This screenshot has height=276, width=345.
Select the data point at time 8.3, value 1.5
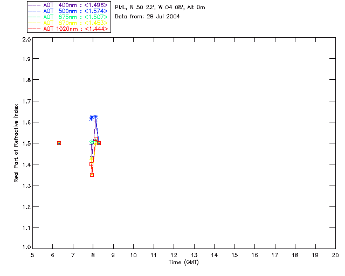tap(99, 143)
